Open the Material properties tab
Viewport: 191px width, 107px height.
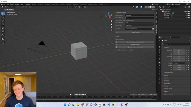tap(159, 79)
